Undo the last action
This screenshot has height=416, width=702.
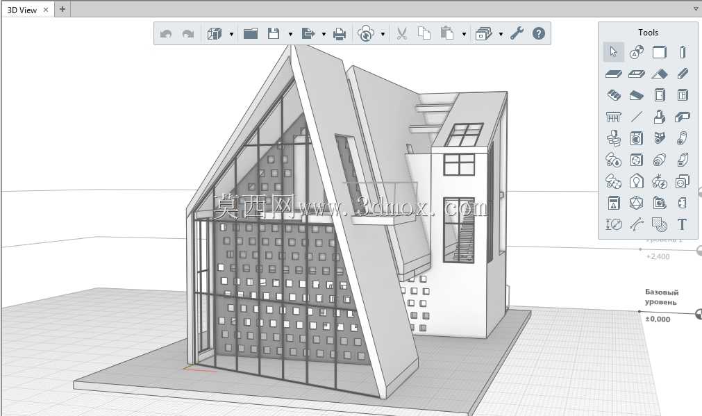pos(166,33)
